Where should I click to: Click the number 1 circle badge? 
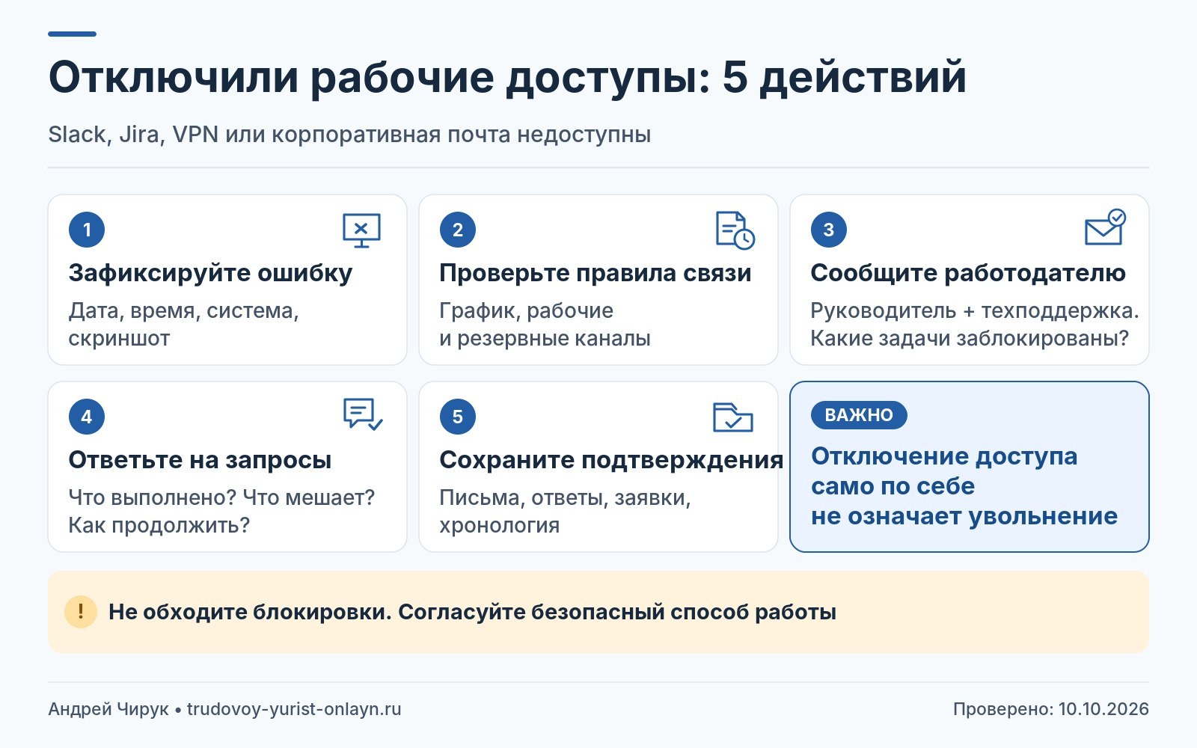(x=87, y=230)
